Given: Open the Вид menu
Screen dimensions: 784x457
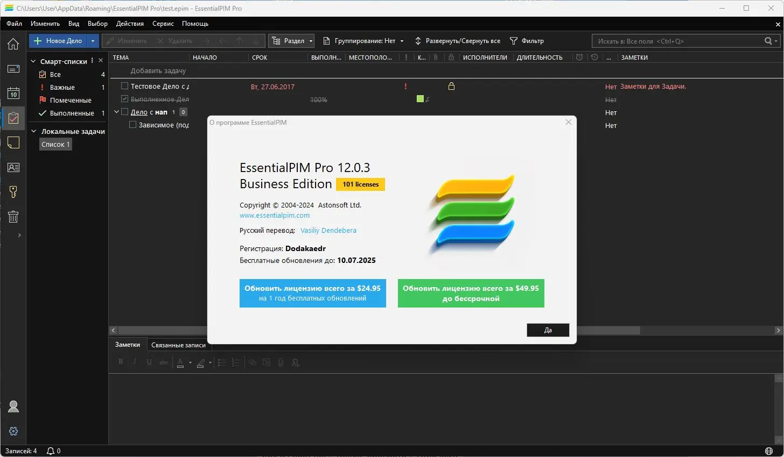Looking at the screenshot, I should tap(74, 24).
